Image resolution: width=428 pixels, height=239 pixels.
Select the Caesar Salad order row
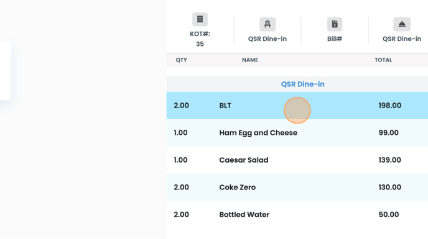tap(297, 160)
